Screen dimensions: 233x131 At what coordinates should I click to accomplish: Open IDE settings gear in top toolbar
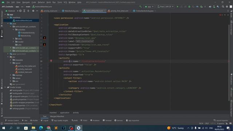tap(227, 7)
